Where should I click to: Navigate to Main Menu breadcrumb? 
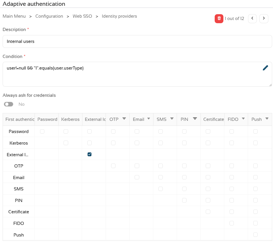coord(14,16)
